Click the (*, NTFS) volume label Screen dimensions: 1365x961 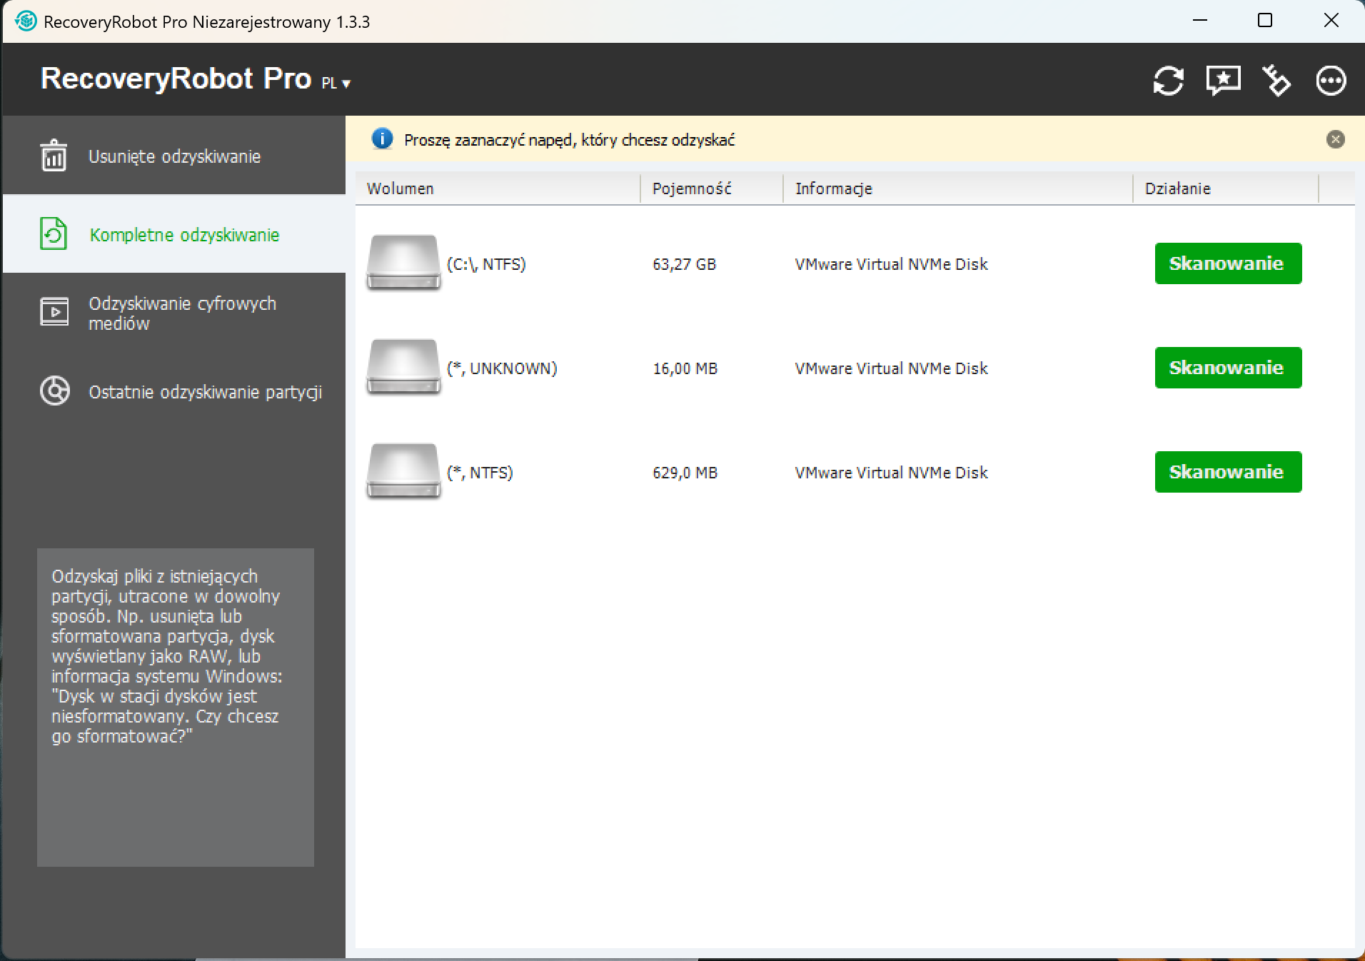click(480, 473)
